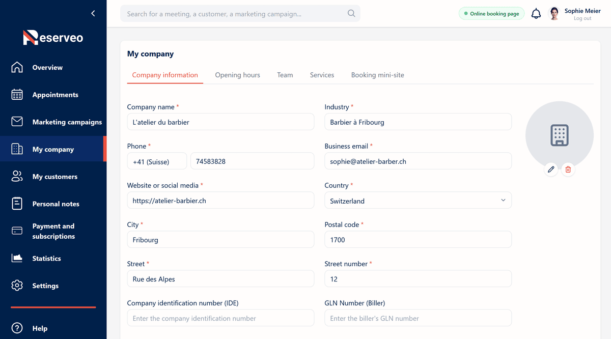Open the Team tab
611x339 pixels.
tap(285, 75)
